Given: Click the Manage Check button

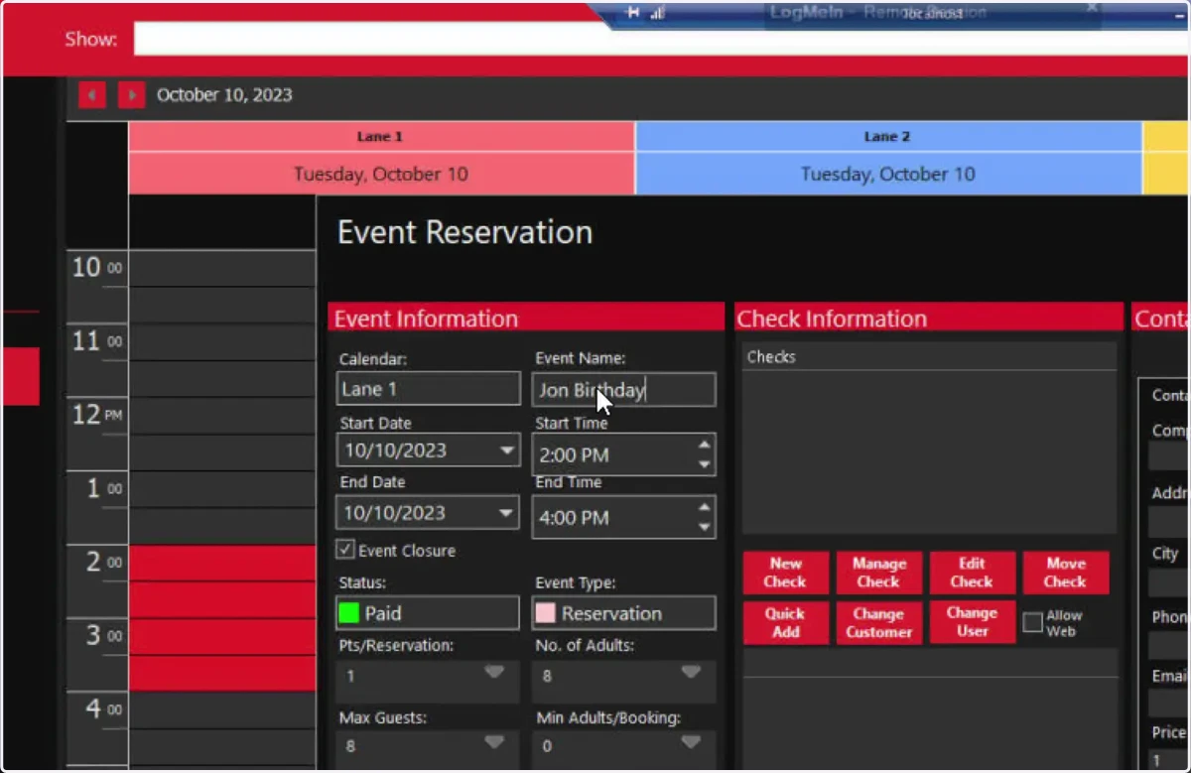Looking at the screenshot, I should pos(878,573).
